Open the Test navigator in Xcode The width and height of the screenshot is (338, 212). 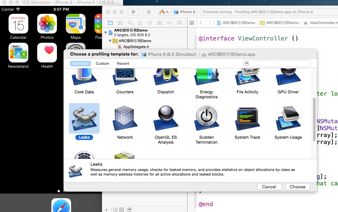tap(150, 23)
